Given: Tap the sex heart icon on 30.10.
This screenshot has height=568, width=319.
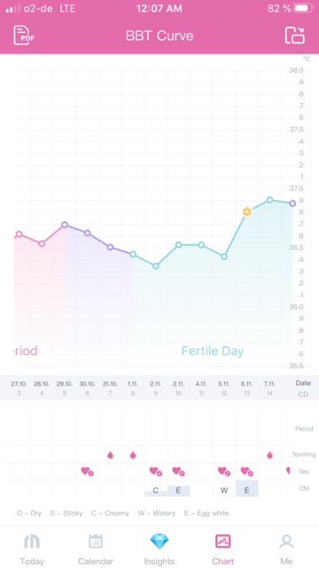Looking at the screenshot, I should pyautogui.click(x=88, y=471).
